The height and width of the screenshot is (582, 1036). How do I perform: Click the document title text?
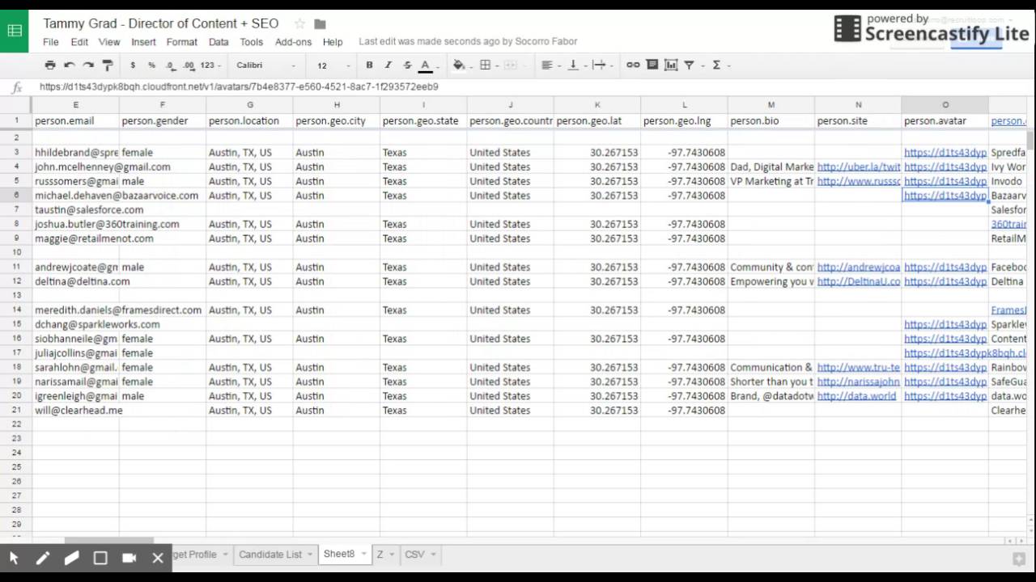pos(160,23)
